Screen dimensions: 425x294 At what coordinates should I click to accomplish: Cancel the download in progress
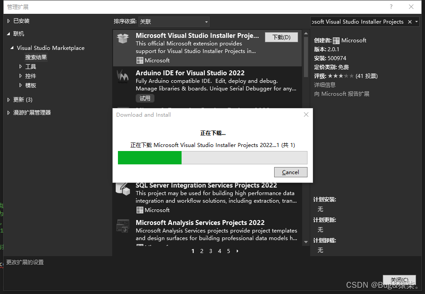point(291,172)
